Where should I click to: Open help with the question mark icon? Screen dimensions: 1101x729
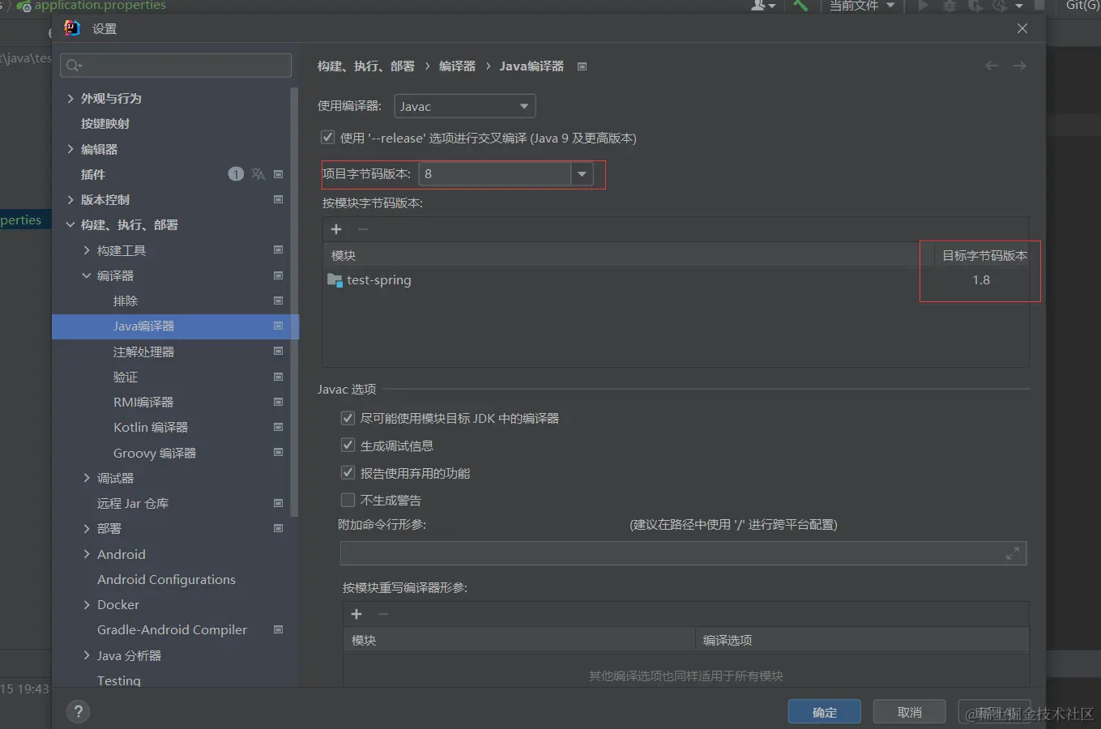[x=78, y=712]
